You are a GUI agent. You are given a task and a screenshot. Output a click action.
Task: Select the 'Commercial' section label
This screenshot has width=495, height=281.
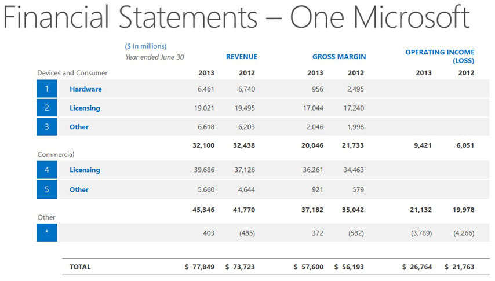[x=56, y=154]
